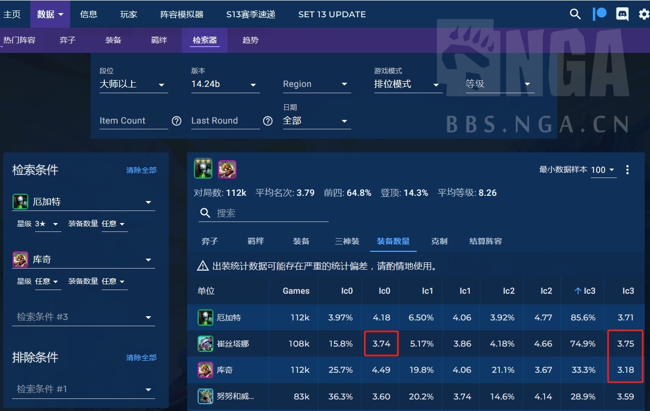Click the three-star 厄加特 icon in results header
Screen dimensions: 650x411
[x=203, y=169]
